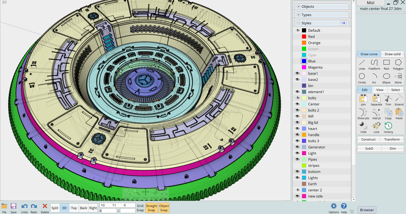Click the Lock objects tool
This screenshot has width=406, height=214.
click(x=377, y=128)
